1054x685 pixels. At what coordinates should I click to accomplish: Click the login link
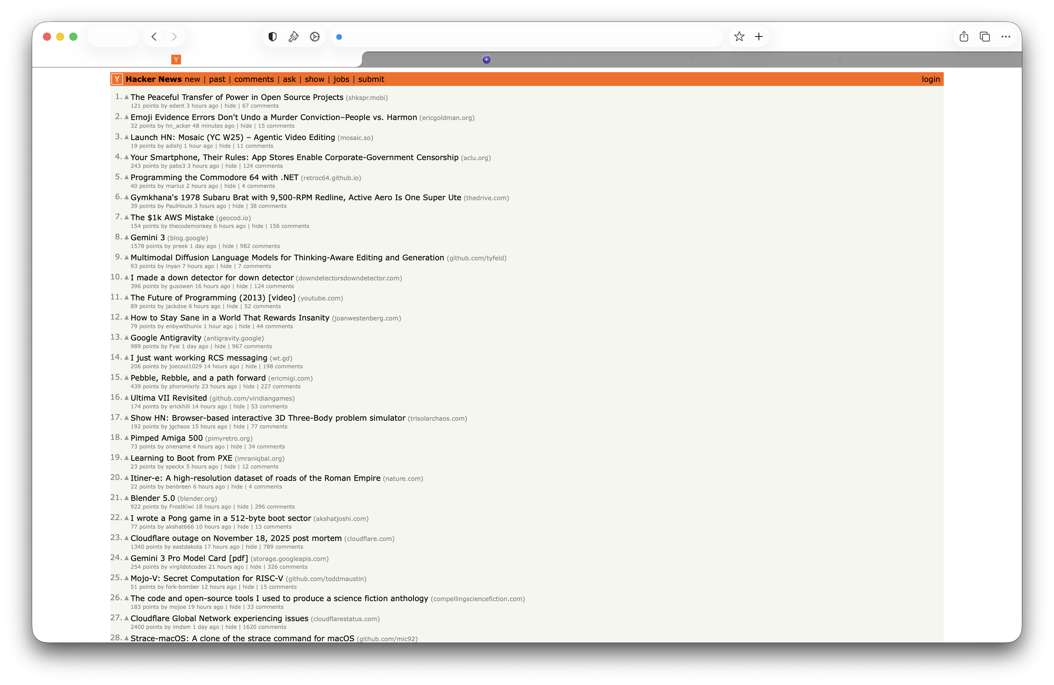[x=931, y=79]
